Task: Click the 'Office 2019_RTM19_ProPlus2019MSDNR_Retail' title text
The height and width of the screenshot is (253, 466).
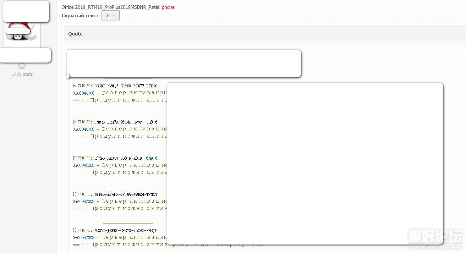Action: tap(111, 7)
